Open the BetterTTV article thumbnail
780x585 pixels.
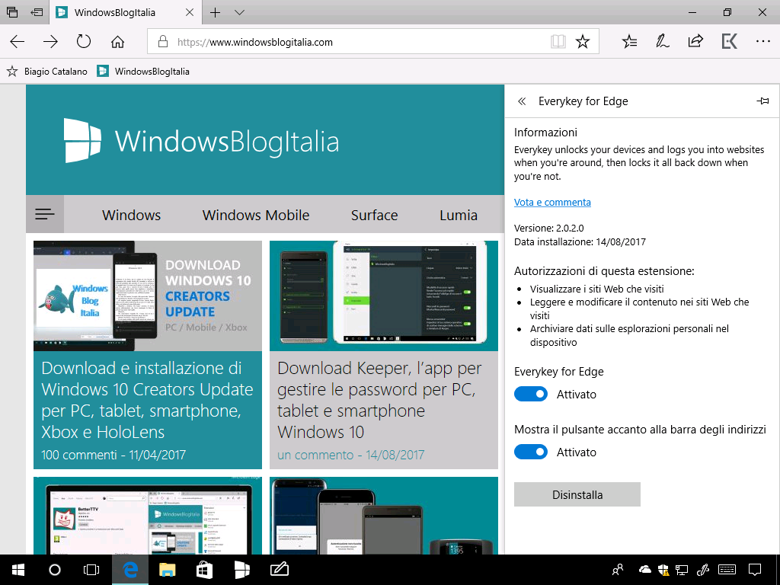pos(148,516)
